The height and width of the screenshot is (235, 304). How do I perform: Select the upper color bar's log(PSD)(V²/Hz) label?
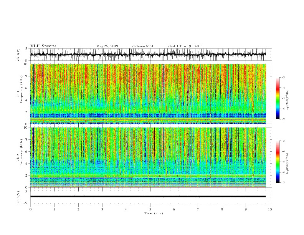coord(287,100)
